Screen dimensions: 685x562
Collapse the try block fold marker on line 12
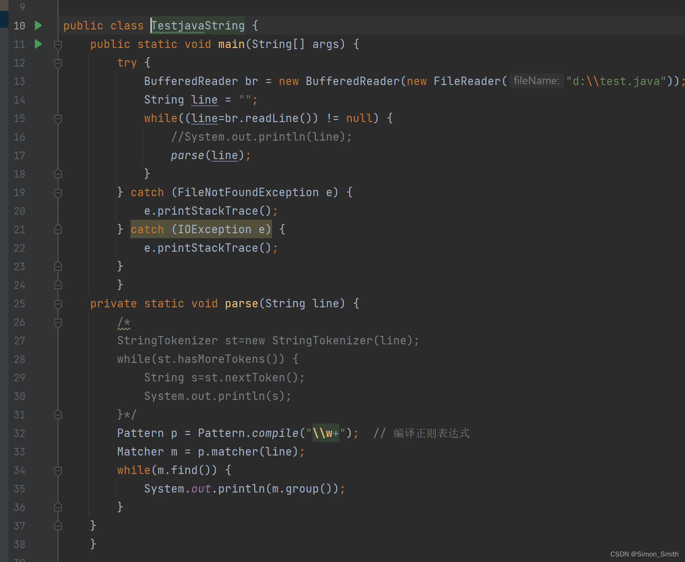point(58,63)
